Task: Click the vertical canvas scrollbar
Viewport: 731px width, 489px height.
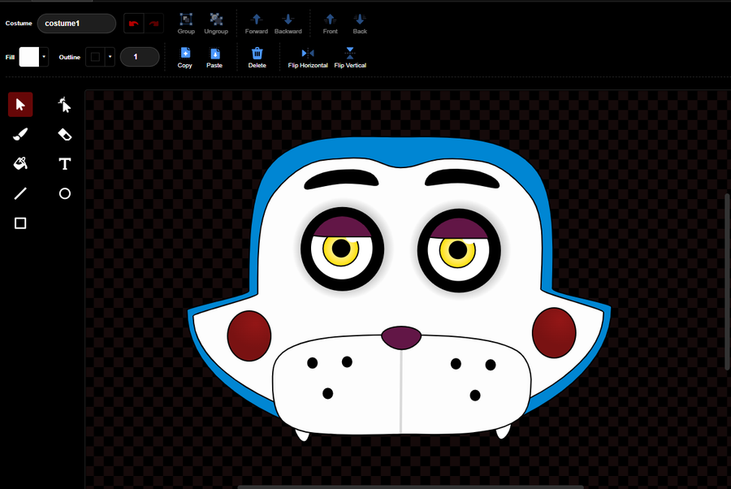Action: pos(727,280)
